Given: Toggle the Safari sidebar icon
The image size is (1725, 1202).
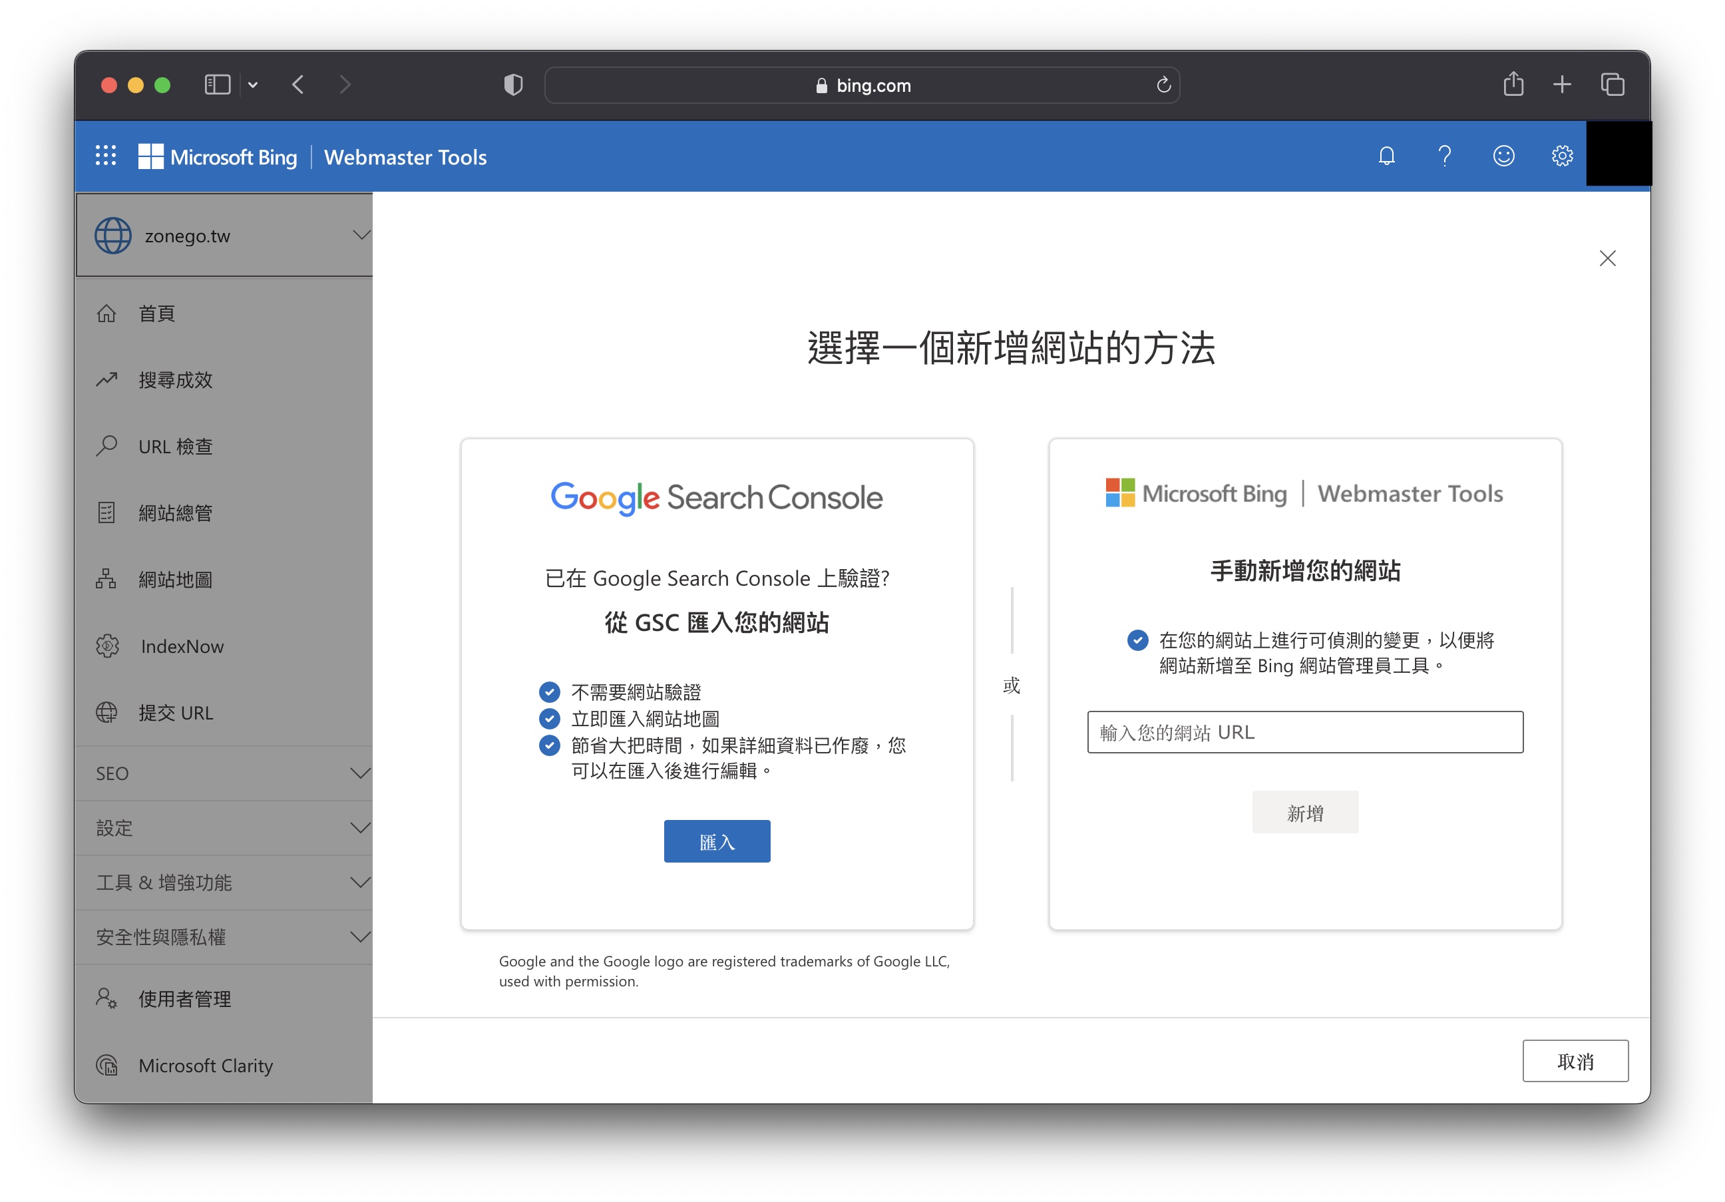Looking at the screenshot, I should click(x=217, y=85).
